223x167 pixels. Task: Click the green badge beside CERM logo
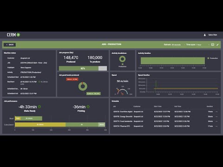coord(18,35)
